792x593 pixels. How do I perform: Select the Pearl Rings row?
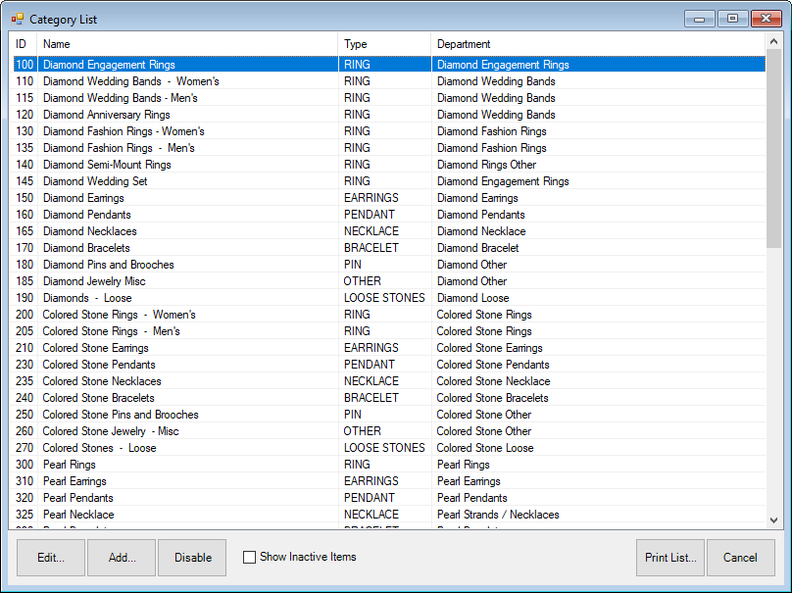click(x=70, y=465)
